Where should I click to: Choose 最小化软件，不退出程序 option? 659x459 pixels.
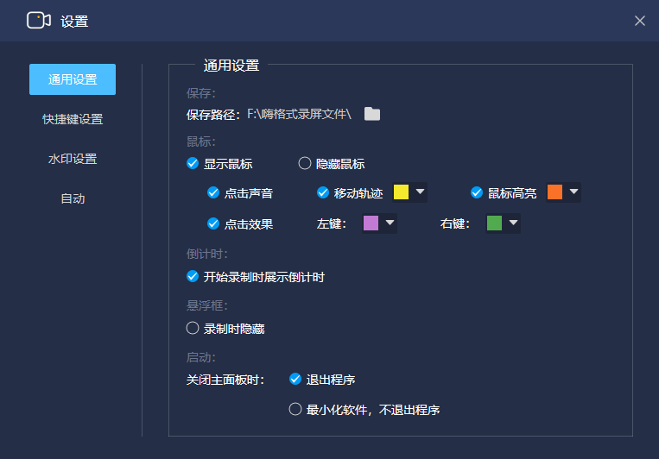(x=295, y=409)
